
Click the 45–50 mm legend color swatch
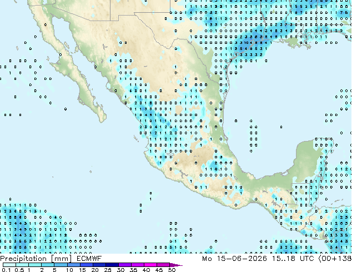coord(163,265)
